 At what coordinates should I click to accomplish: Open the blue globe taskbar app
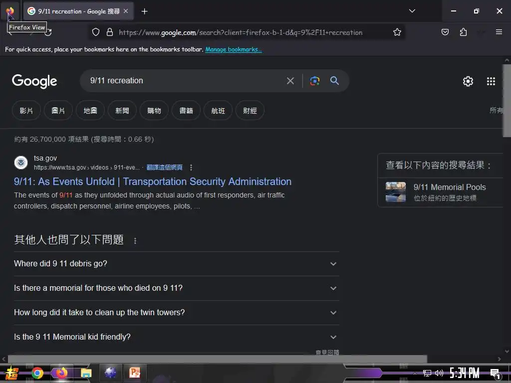(110, 373)
